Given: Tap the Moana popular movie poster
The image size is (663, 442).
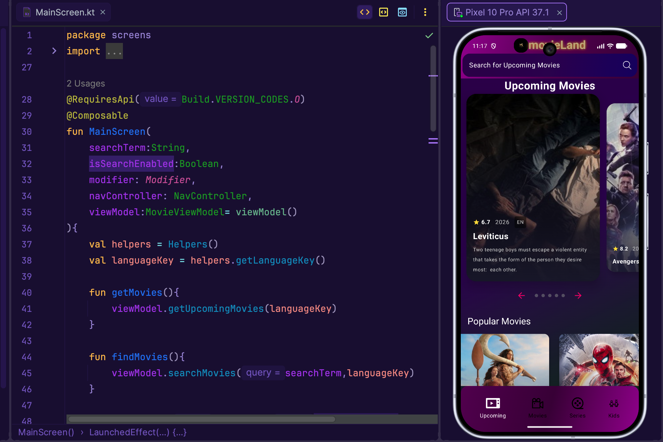Looking at the screenshot, I should point(505,360).
